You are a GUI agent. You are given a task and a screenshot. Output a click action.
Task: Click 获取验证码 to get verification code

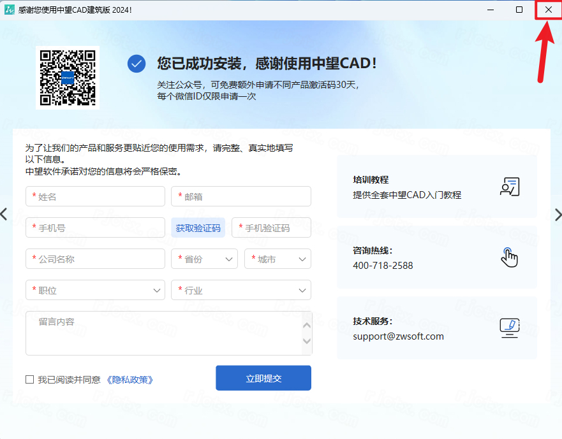click(x=198, y=228)
